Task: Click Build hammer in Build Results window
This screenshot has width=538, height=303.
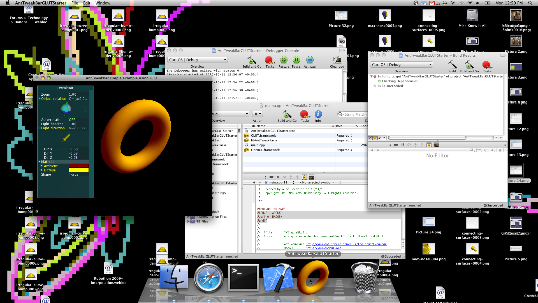Action: click(452, 65)
